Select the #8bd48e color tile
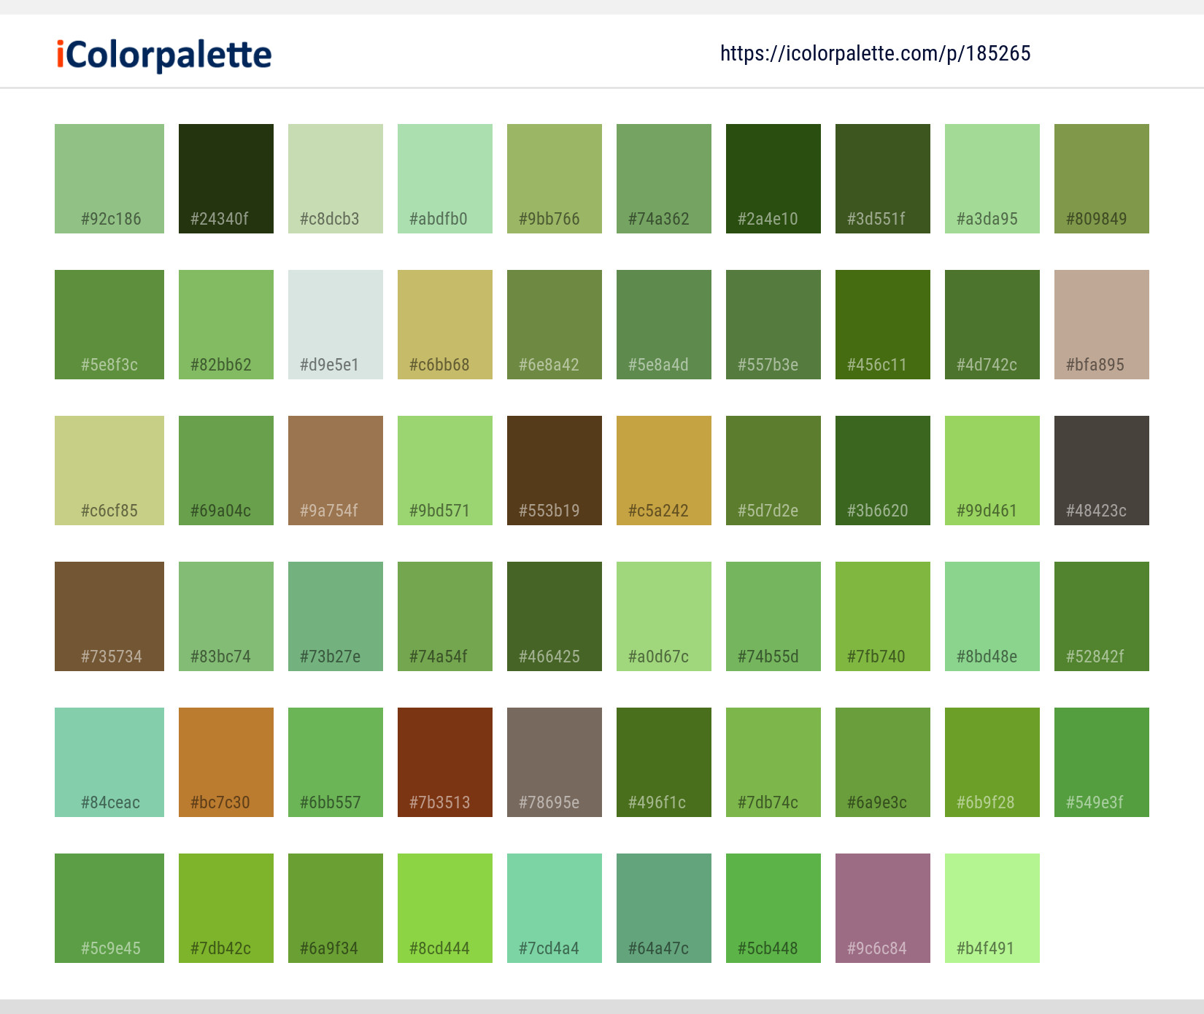Screen dimensions: 1204x1014 pos(992,616)
